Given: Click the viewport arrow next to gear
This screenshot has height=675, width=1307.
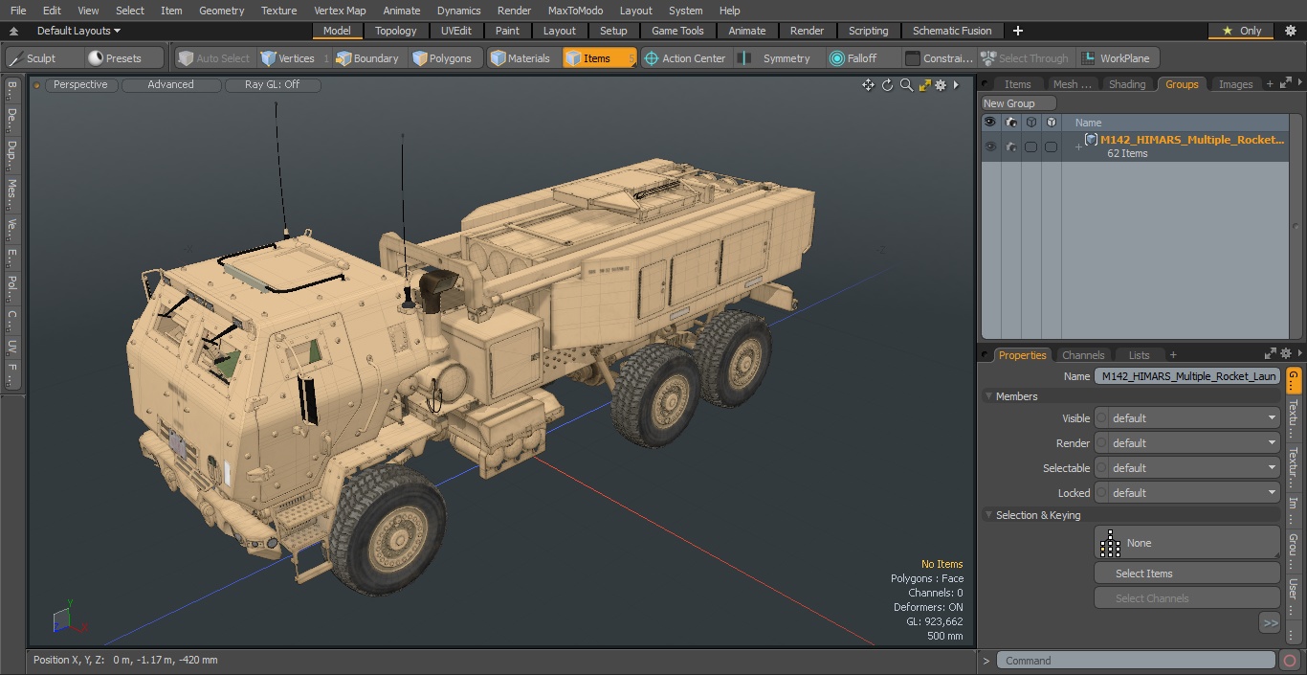Looking at the screenshot, I should 956,85.
